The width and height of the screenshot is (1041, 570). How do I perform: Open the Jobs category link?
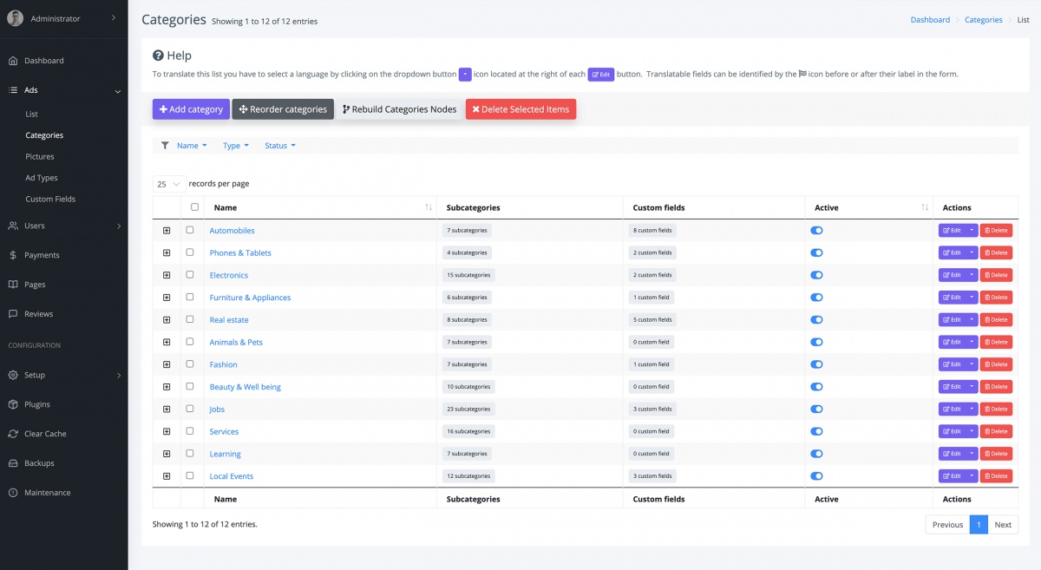tap(217, 409)
